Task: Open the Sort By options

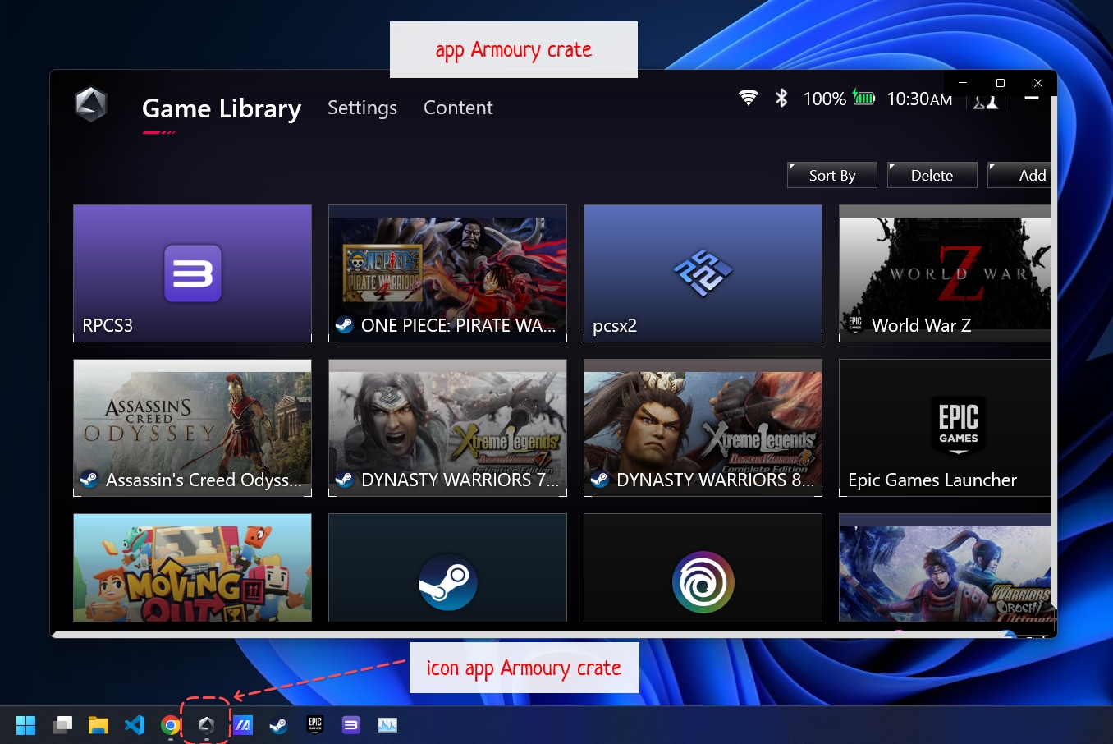Action: pos(832,175)
